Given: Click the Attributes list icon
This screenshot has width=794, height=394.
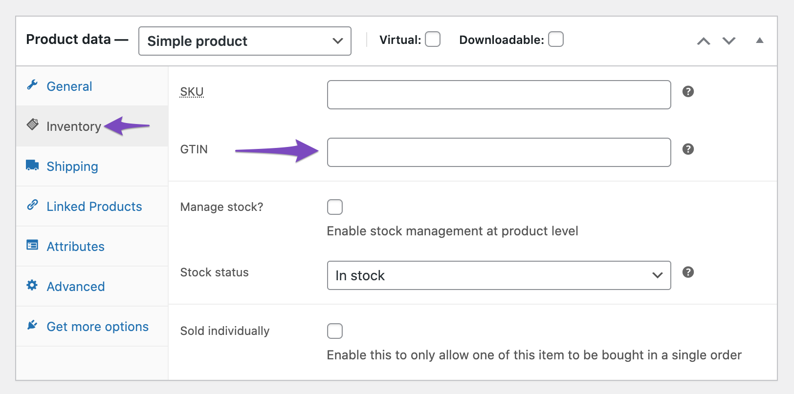Looking at the screenshot, I should (32, 245).
